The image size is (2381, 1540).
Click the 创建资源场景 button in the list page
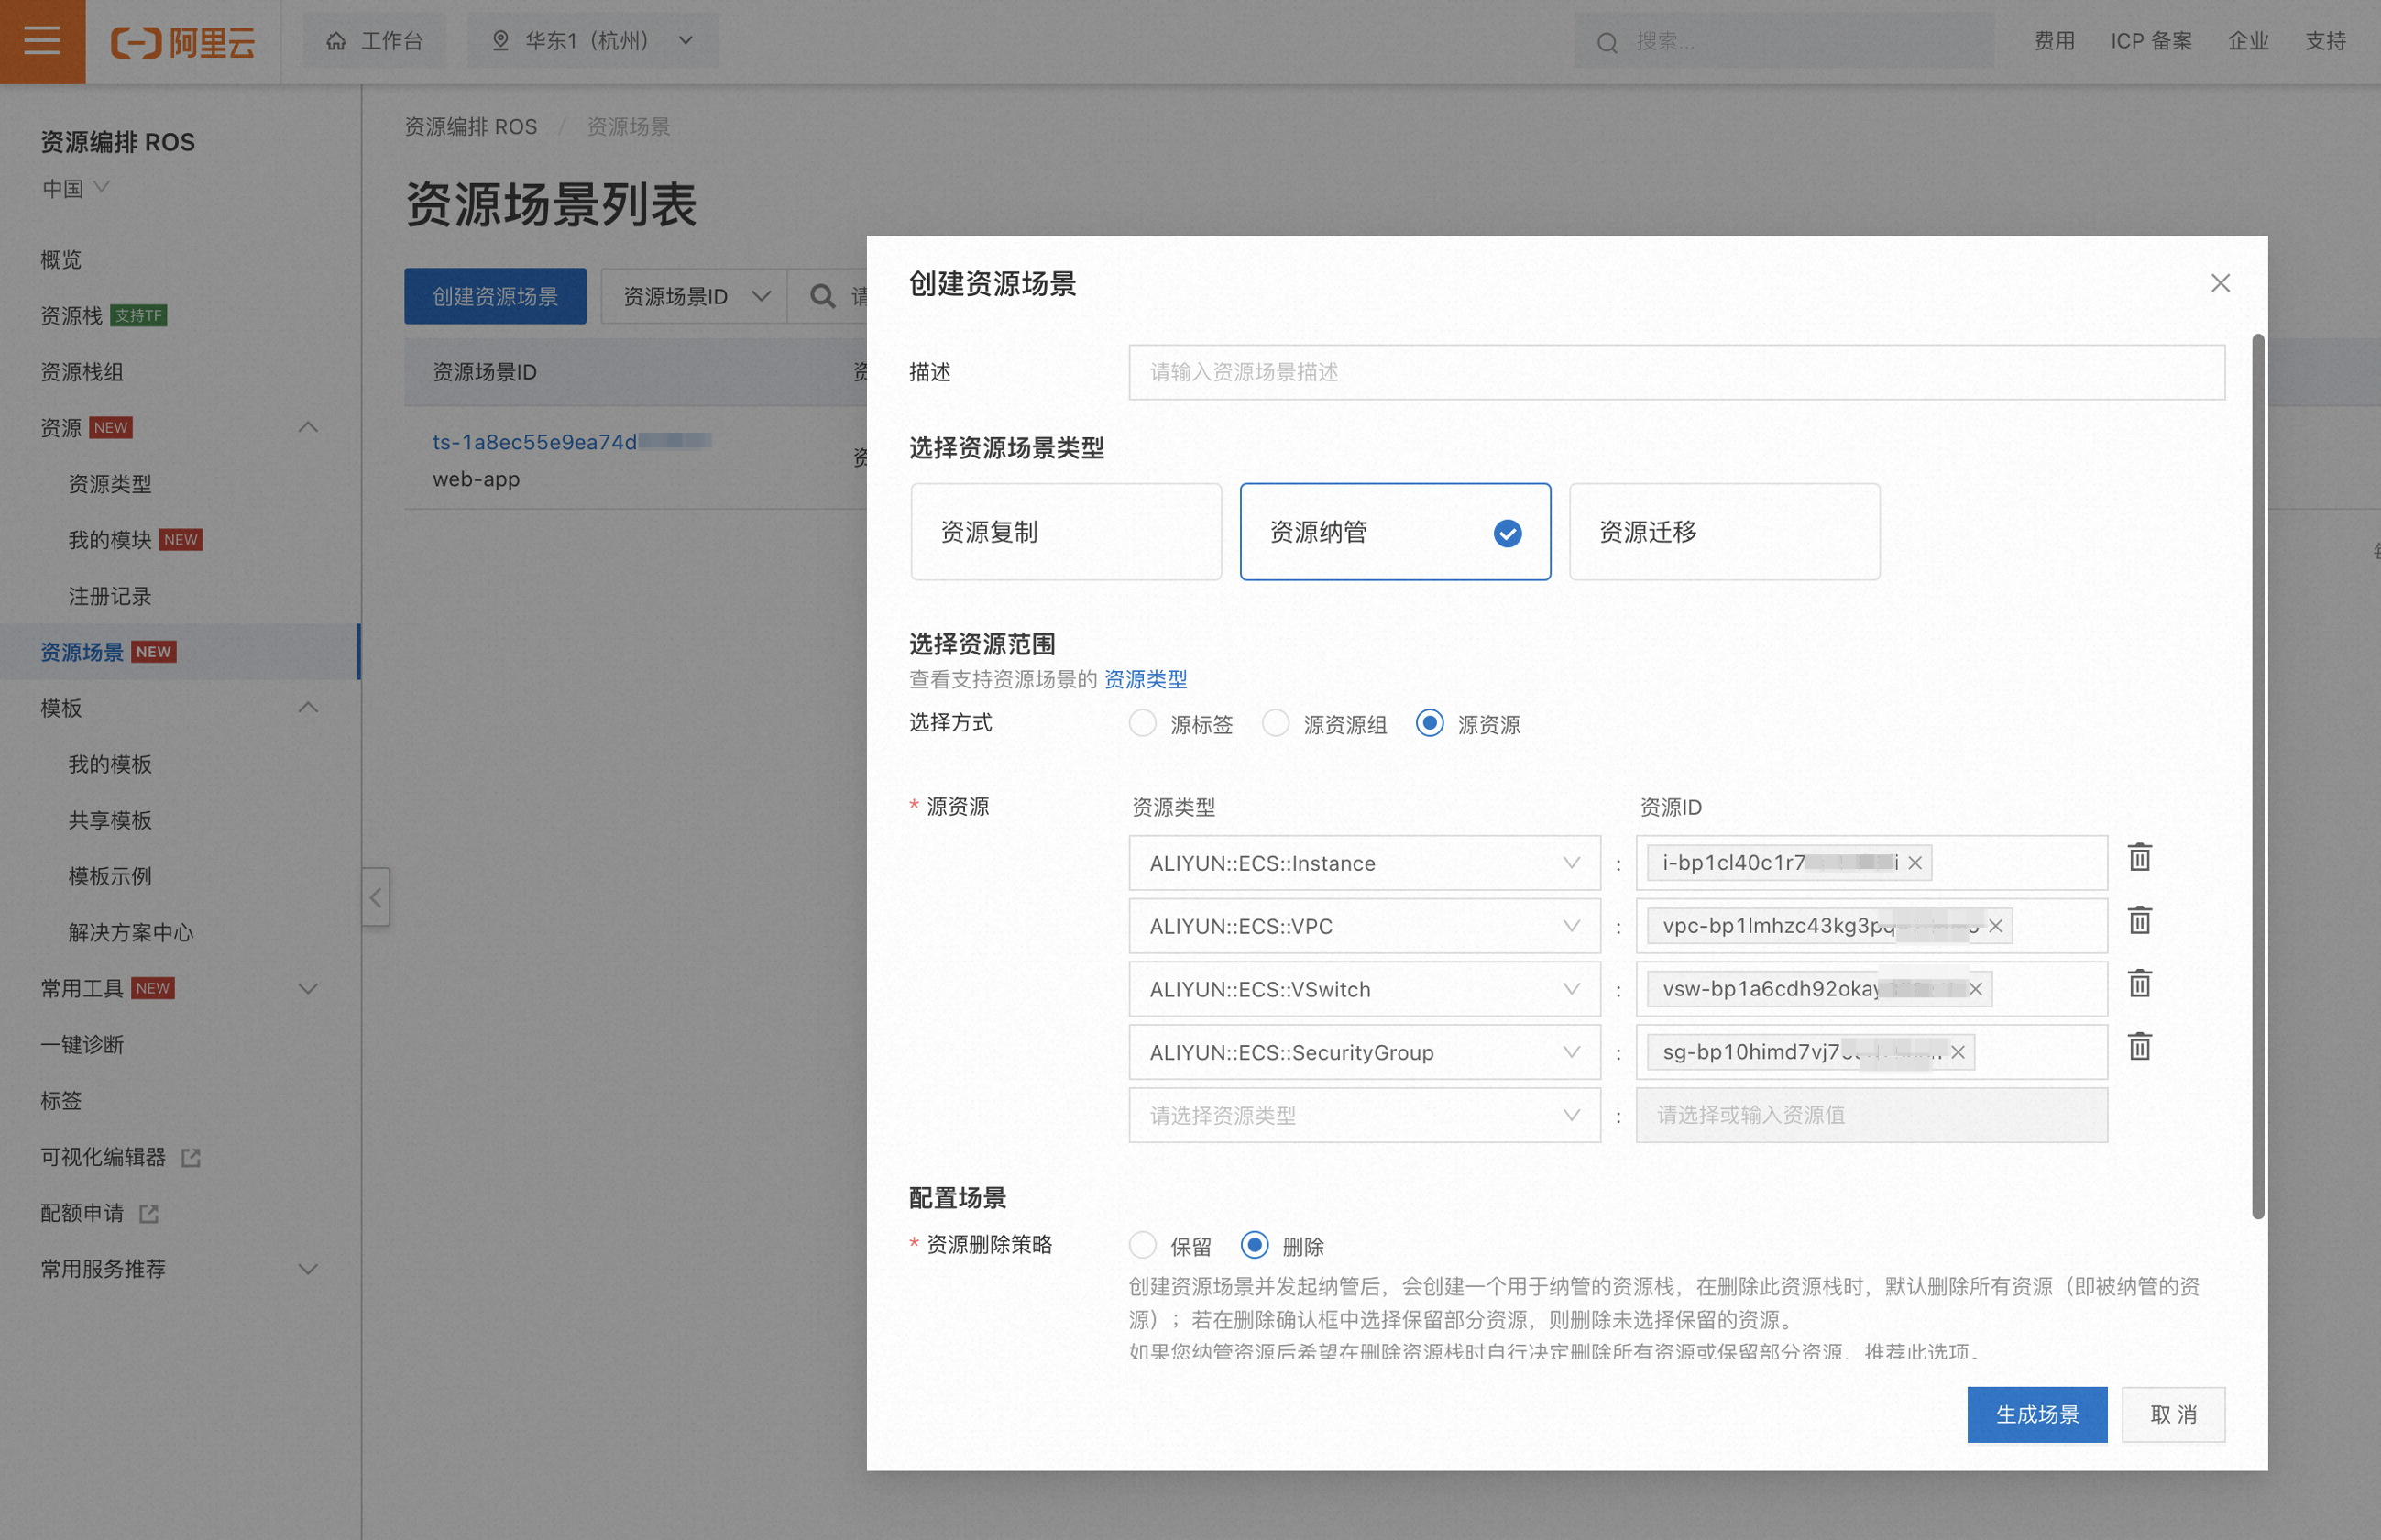(495, 296)
